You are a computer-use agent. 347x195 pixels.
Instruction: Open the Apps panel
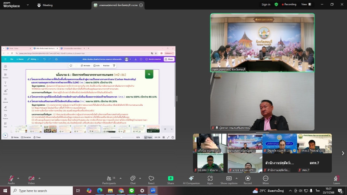(210, 179)
